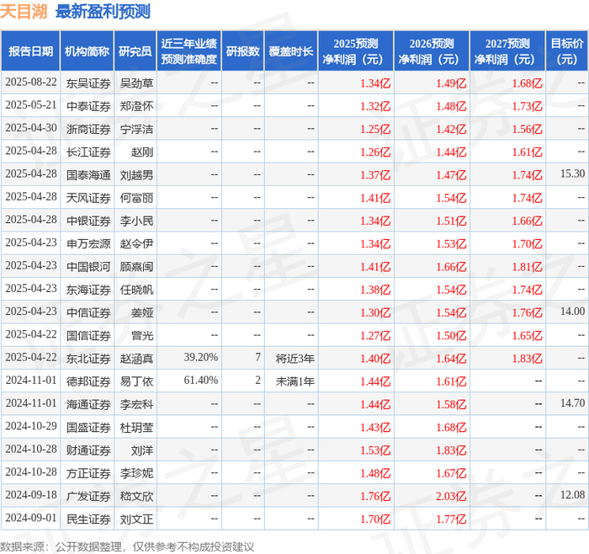The width and height of the screenshot is (589, 554).
Task: Select the 2025预测净利润 column header
Action: point(356,51)
